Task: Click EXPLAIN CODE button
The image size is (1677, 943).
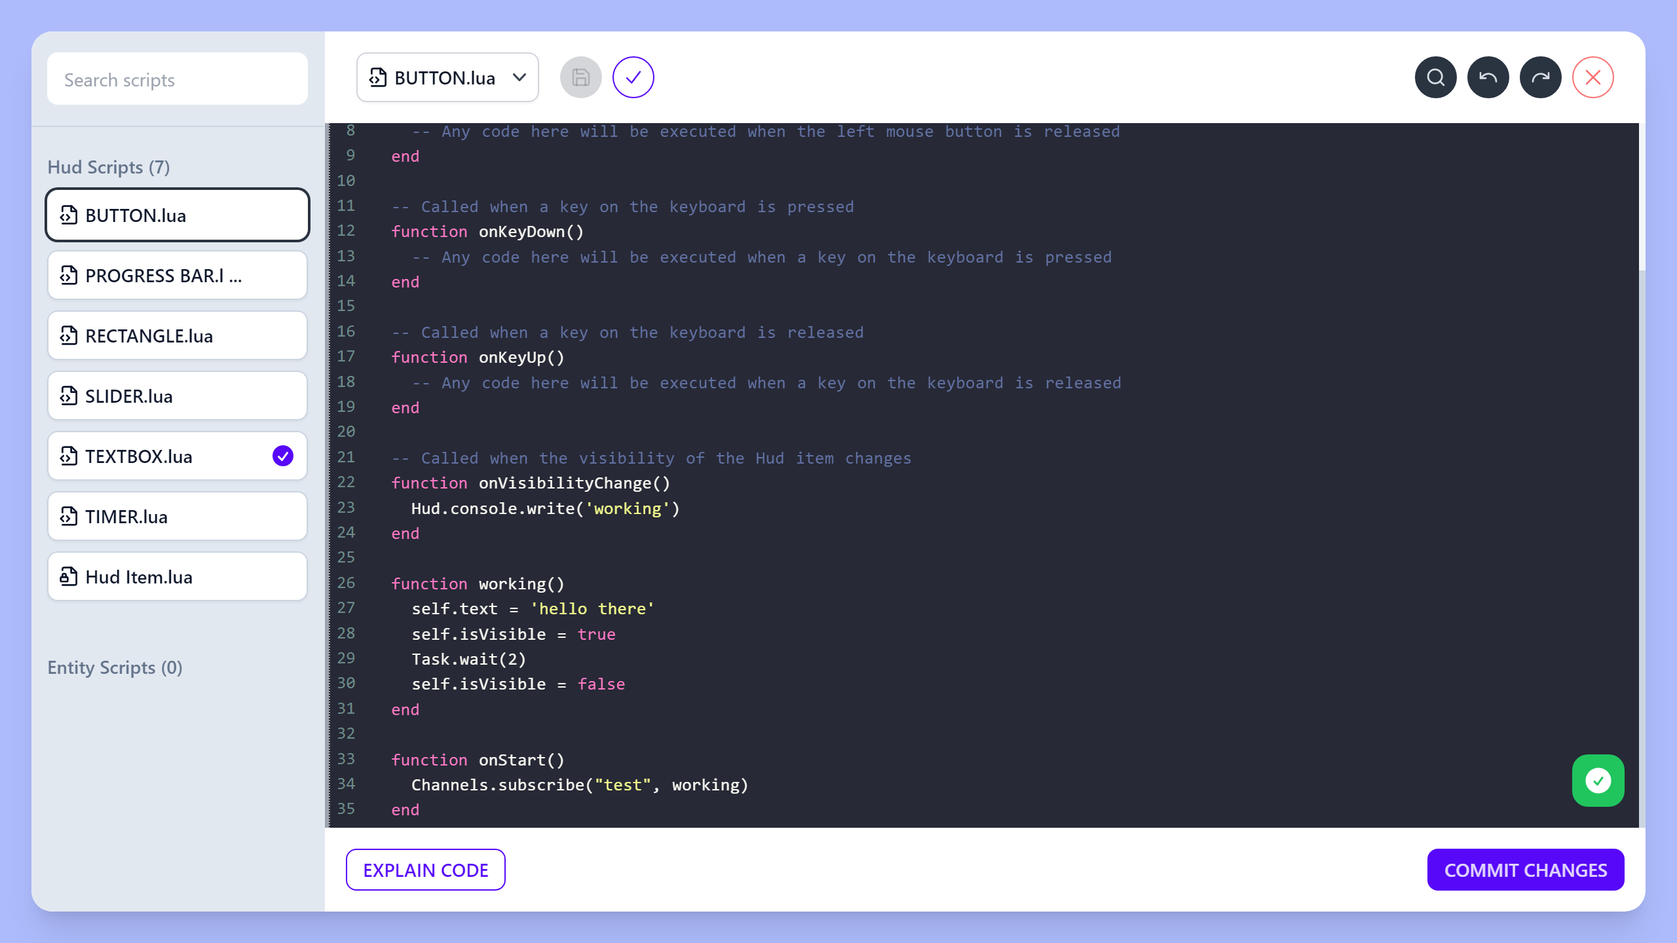Action: (426, 870)
